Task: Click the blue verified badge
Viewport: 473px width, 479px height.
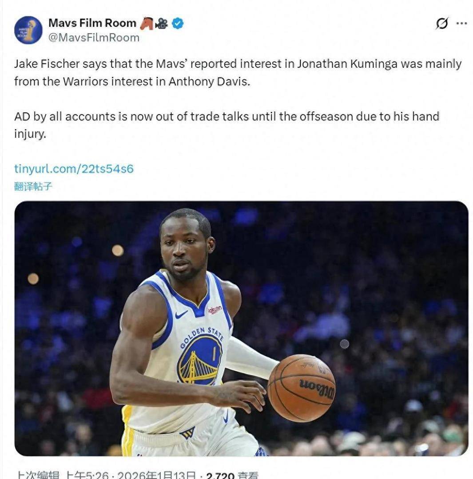Action: tap(178, 24)
